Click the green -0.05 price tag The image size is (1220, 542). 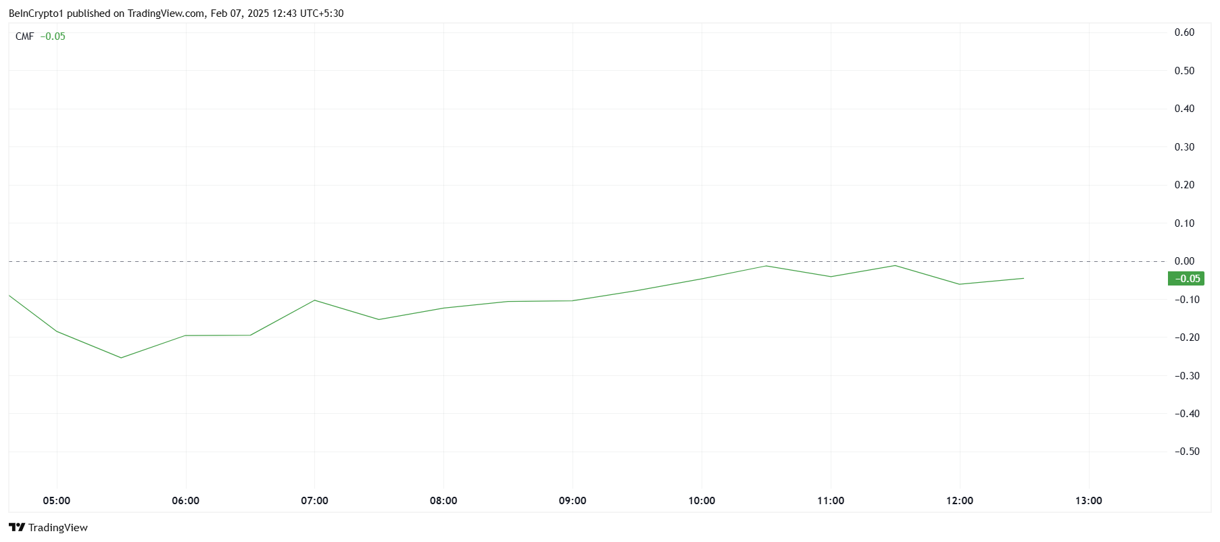[x=1186, y=279]
